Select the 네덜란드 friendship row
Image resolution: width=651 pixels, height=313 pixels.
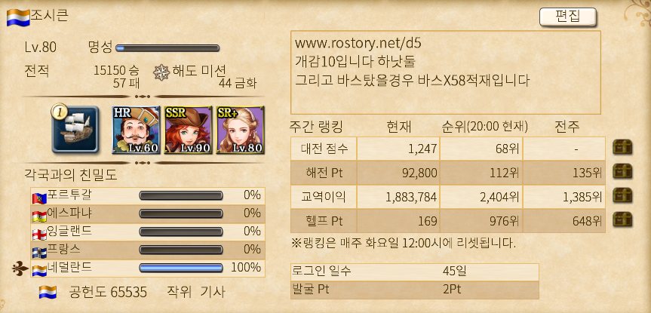[x=147, y=269]
